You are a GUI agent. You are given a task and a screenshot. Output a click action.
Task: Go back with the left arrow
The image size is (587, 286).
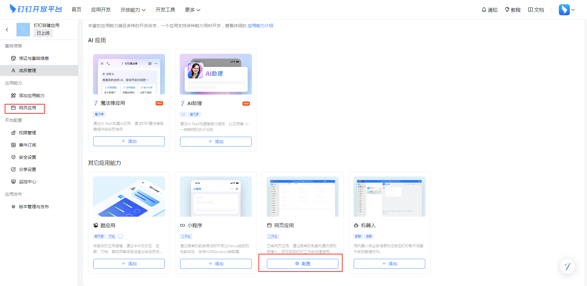point(7,30)
